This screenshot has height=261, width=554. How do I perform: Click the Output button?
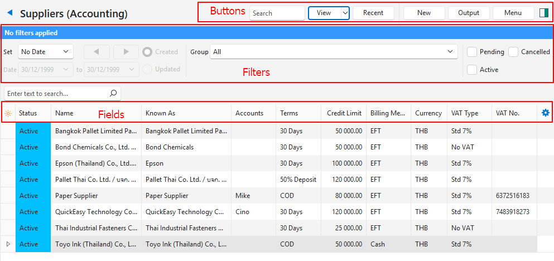468,13
